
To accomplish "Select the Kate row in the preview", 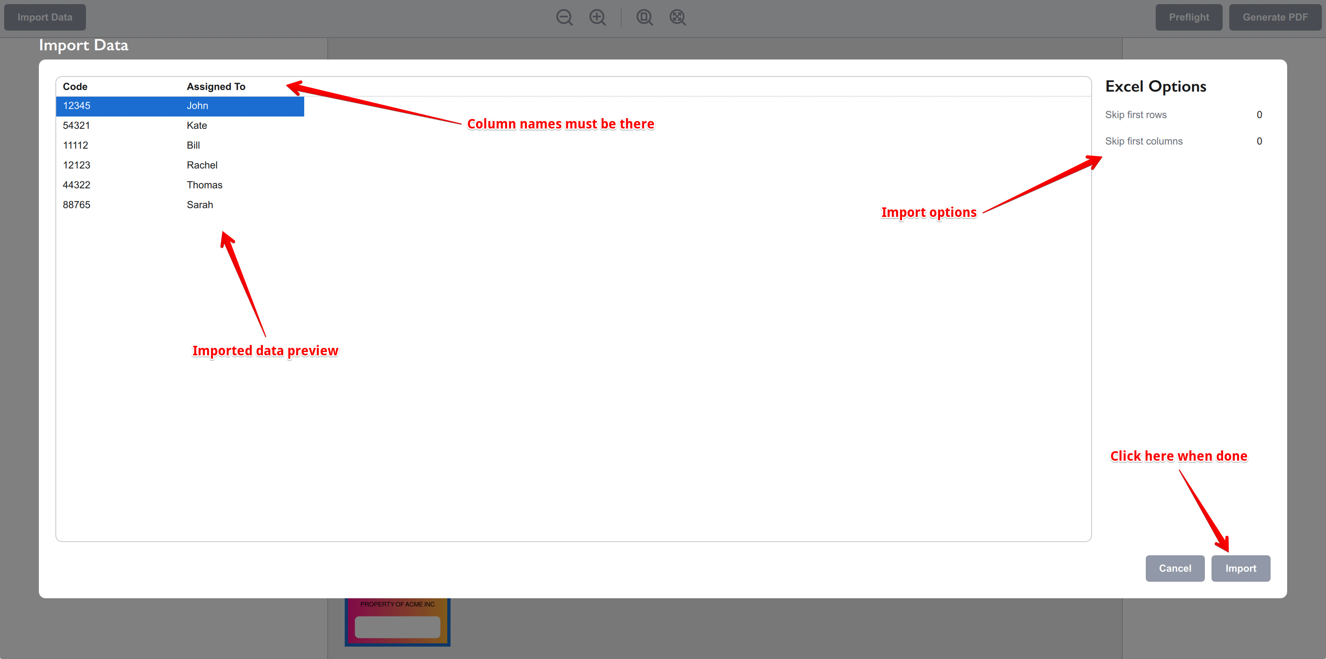I will coord(180,126).
